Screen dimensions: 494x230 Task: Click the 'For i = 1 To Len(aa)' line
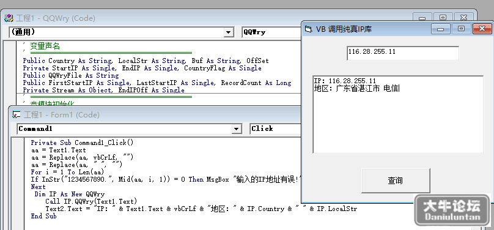(67, 172)
